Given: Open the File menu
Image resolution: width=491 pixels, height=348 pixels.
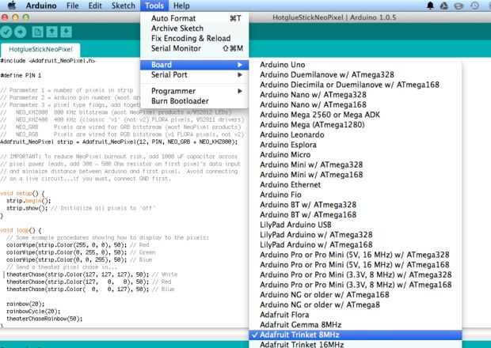Looking at the screenshot, I should [x=73, y=6].
